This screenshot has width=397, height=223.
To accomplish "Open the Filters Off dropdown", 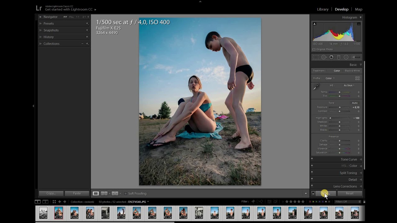I will [x=348, y=202].
